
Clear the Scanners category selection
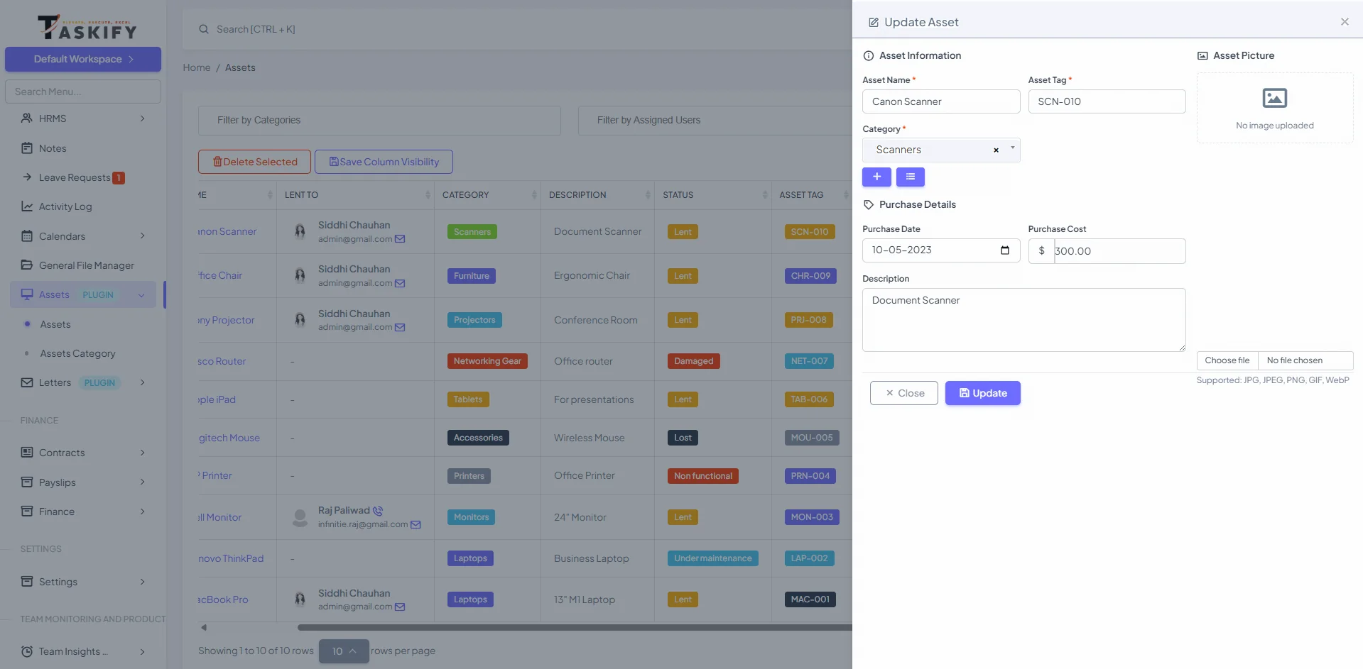[996, 150]
